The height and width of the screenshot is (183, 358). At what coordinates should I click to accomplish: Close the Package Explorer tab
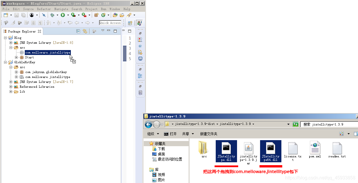click(39, 31)
